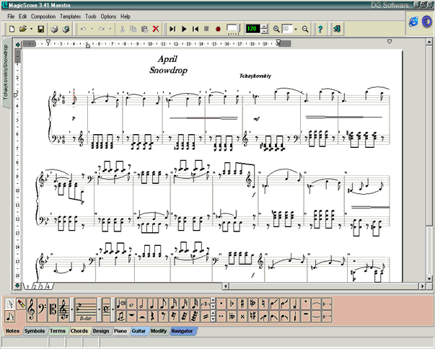Expand the redo history dropdown arrow
The height and width of the screenshot is (349, 435).
[x=110, y=29]
